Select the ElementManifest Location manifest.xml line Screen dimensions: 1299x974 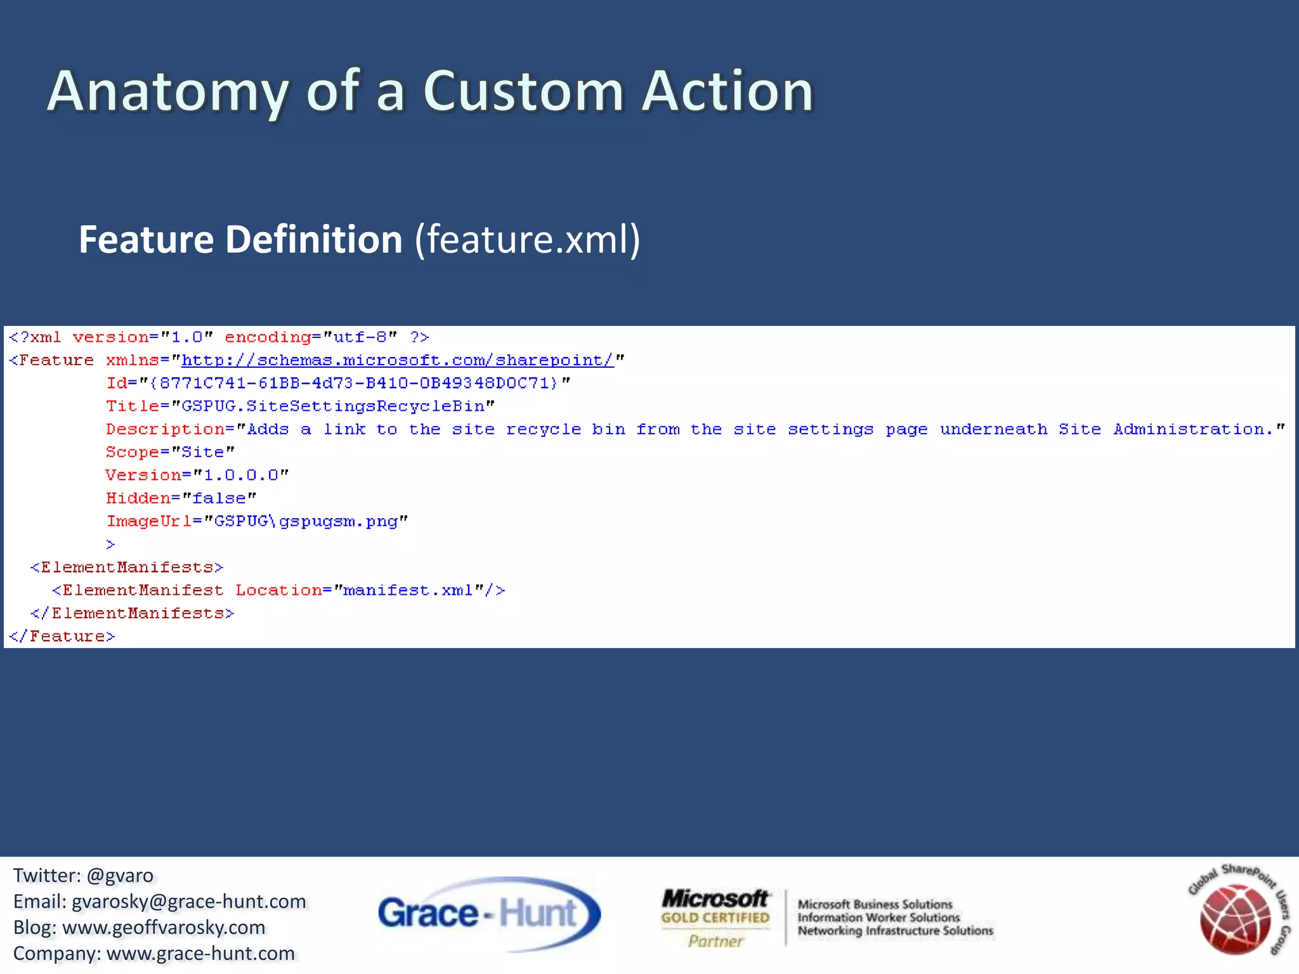(x=278, y=590)
